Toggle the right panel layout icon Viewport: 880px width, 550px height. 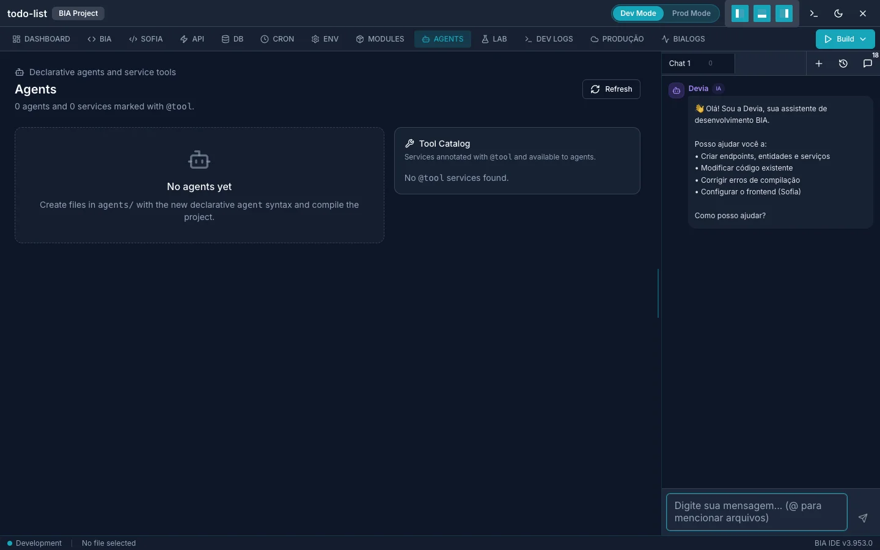tap(784, 13)
